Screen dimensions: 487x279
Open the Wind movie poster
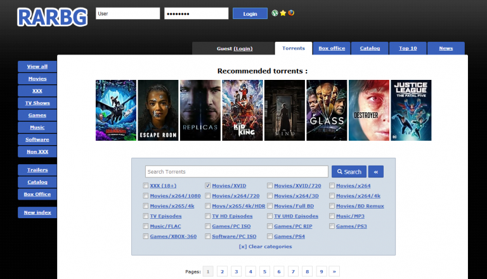(x=285, y=110)
